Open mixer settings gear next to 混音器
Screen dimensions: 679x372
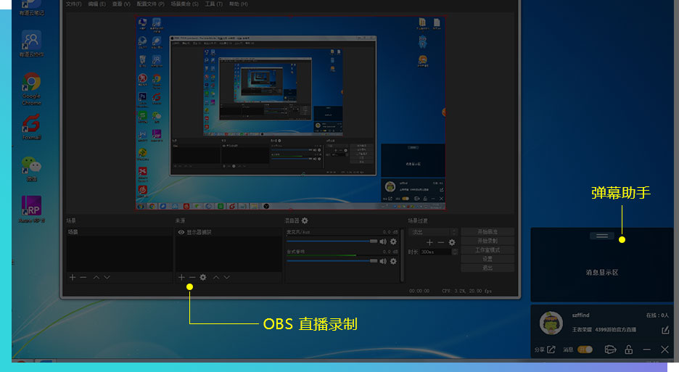click(x=305, y=220)
